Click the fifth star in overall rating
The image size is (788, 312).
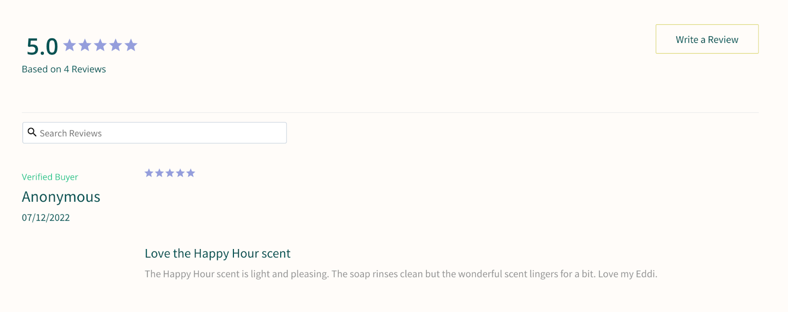pyautogui.click(x=131, y=45)
